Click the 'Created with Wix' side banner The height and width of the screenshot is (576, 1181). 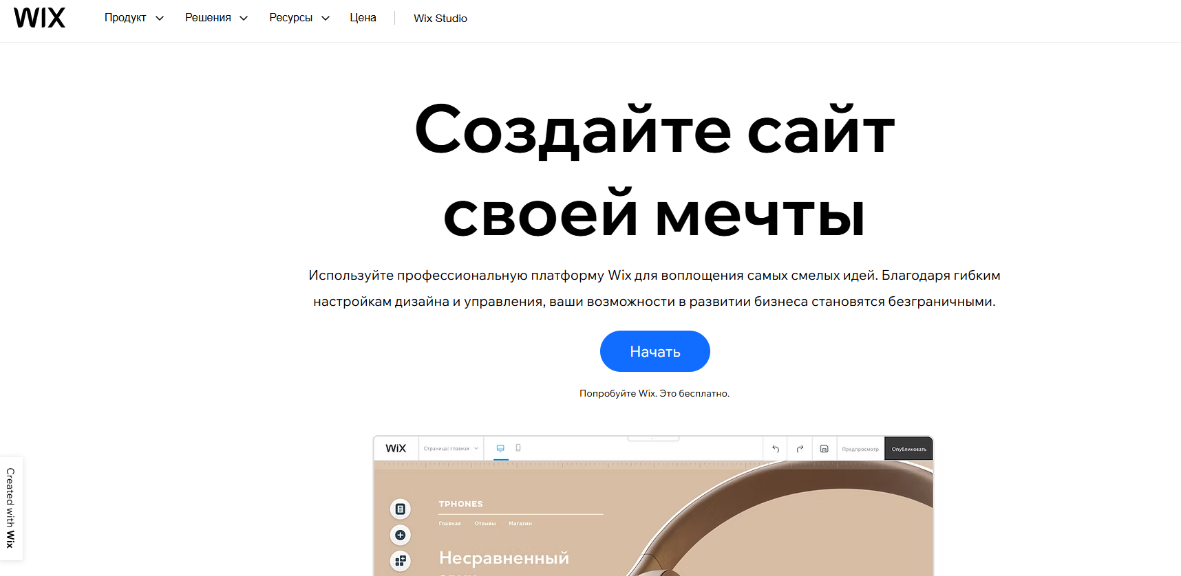11,508
